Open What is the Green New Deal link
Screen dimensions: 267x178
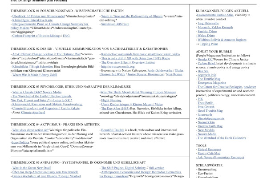(x=31, y=169)
